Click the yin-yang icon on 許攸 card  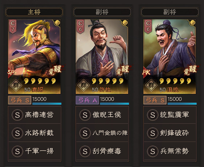(125, 23)
